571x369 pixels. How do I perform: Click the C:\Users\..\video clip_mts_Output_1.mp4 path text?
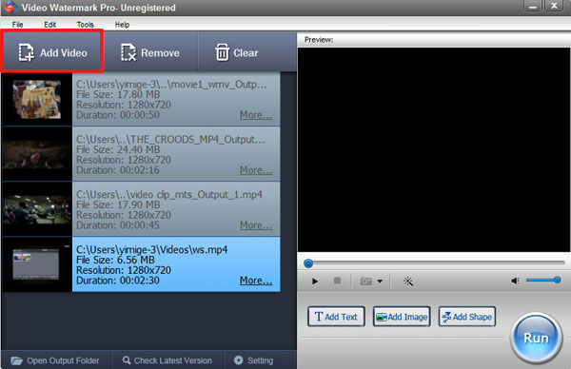click(x=169, y=195)
